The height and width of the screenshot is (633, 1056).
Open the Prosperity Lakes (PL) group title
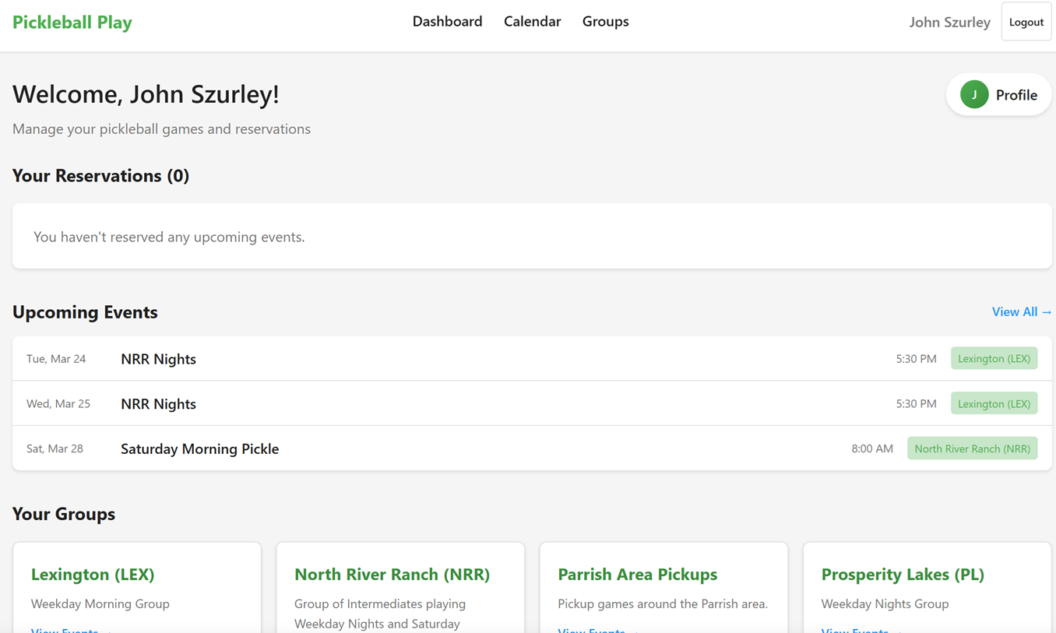click(903, 575)
